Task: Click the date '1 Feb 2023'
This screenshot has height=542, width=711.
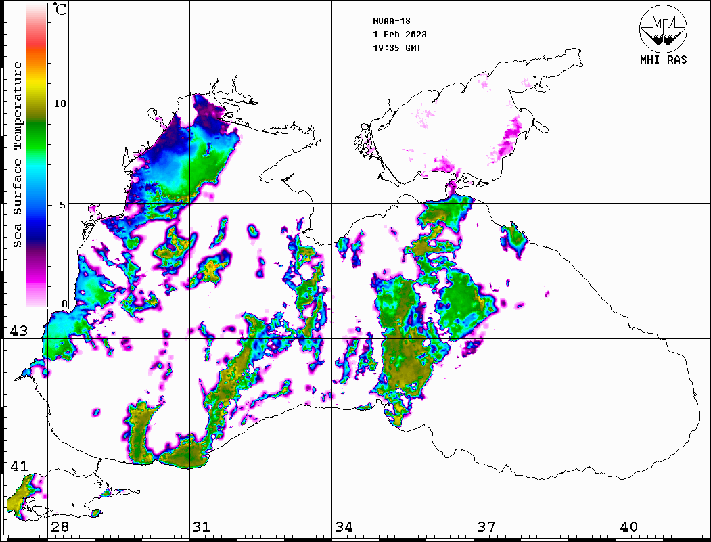Action: tap(400, 35)
